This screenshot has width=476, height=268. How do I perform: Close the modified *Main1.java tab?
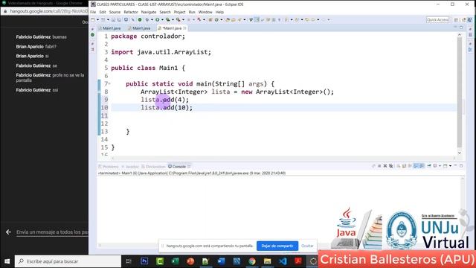tap(185, 28)
